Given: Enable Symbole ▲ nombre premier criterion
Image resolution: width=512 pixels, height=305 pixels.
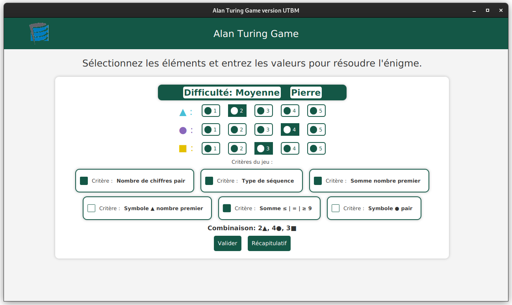Looking at the screenshot, I should pyautogui.click(x=91, y=208).
